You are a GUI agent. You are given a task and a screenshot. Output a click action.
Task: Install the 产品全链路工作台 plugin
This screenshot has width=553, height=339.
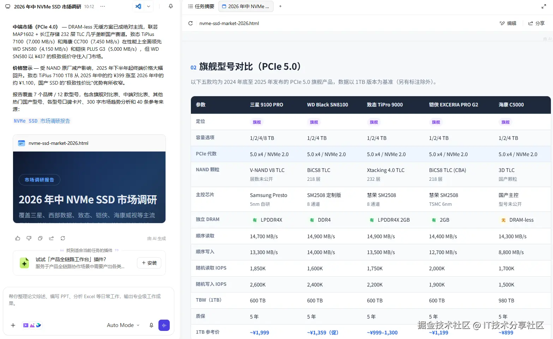click(149, 263)
